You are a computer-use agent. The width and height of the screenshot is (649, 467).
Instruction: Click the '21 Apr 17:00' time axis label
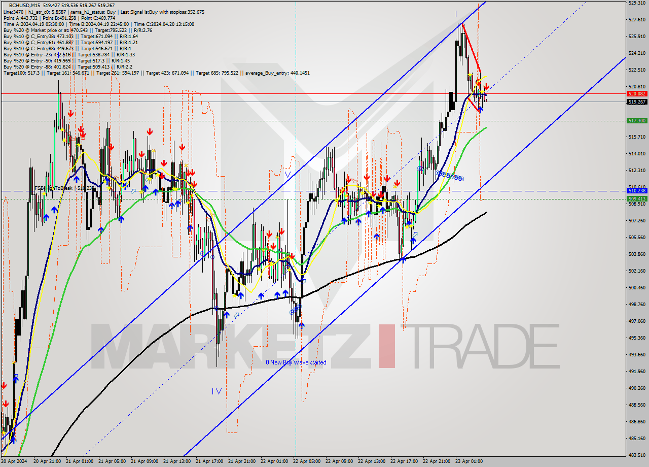coord(209,461)
